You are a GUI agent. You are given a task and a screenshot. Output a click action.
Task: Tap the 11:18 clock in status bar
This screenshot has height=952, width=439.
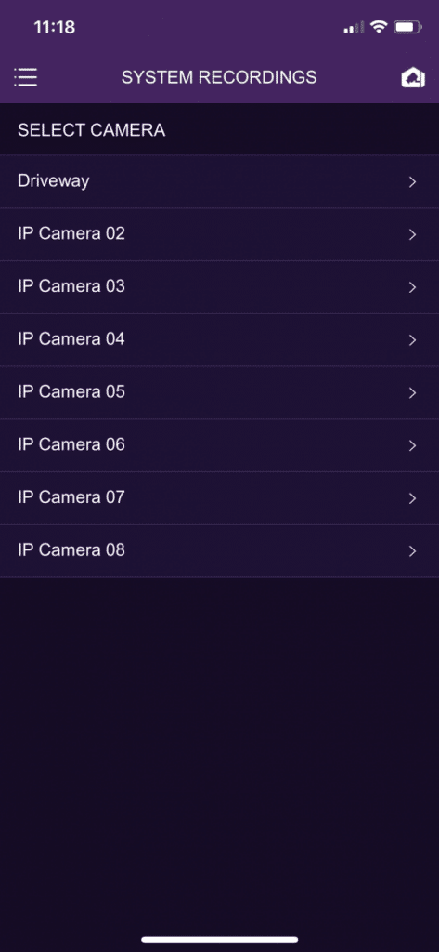(x=55, y=27)
